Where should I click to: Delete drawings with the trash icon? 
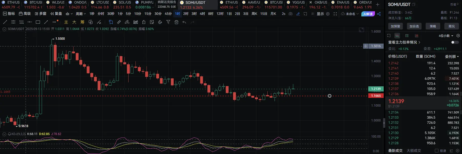[x=176, y=22]
